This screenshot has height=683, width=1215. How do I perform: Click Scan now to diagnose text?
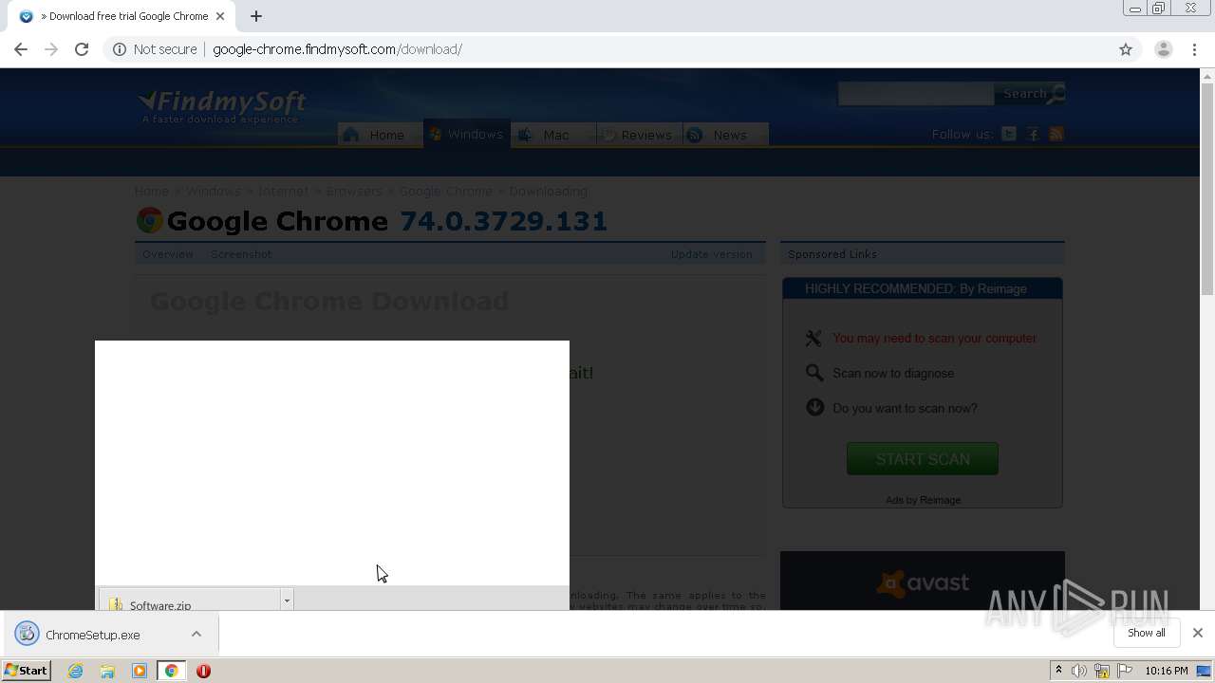coord(893,373)
